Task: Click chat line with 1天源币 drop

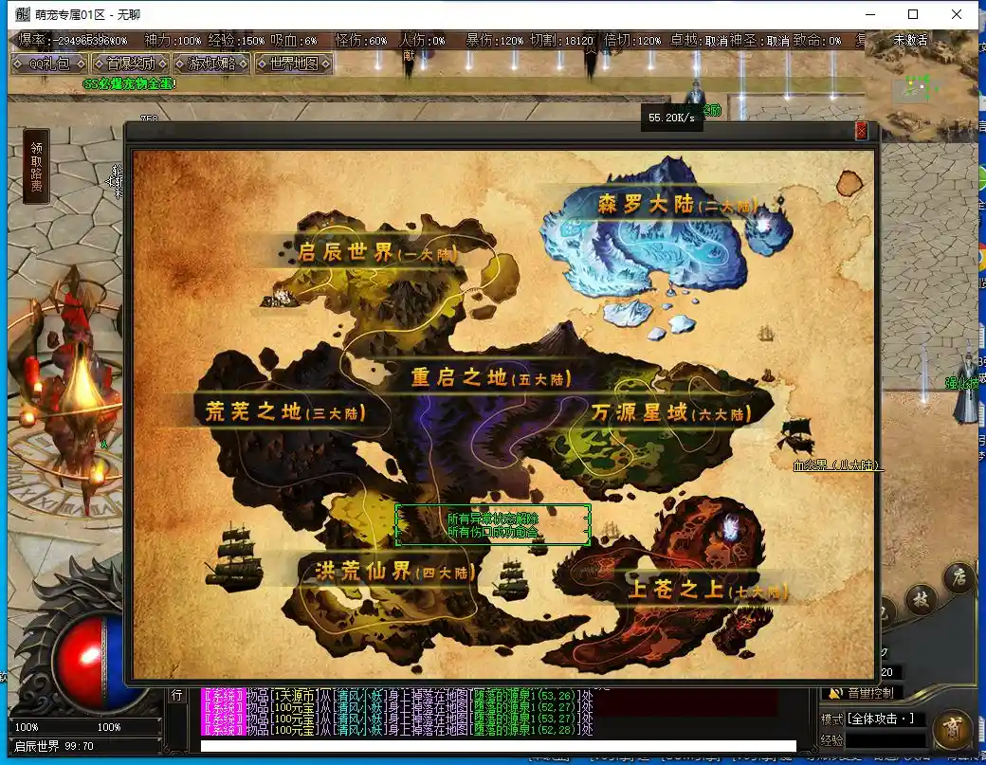Action: coord(397,696)
